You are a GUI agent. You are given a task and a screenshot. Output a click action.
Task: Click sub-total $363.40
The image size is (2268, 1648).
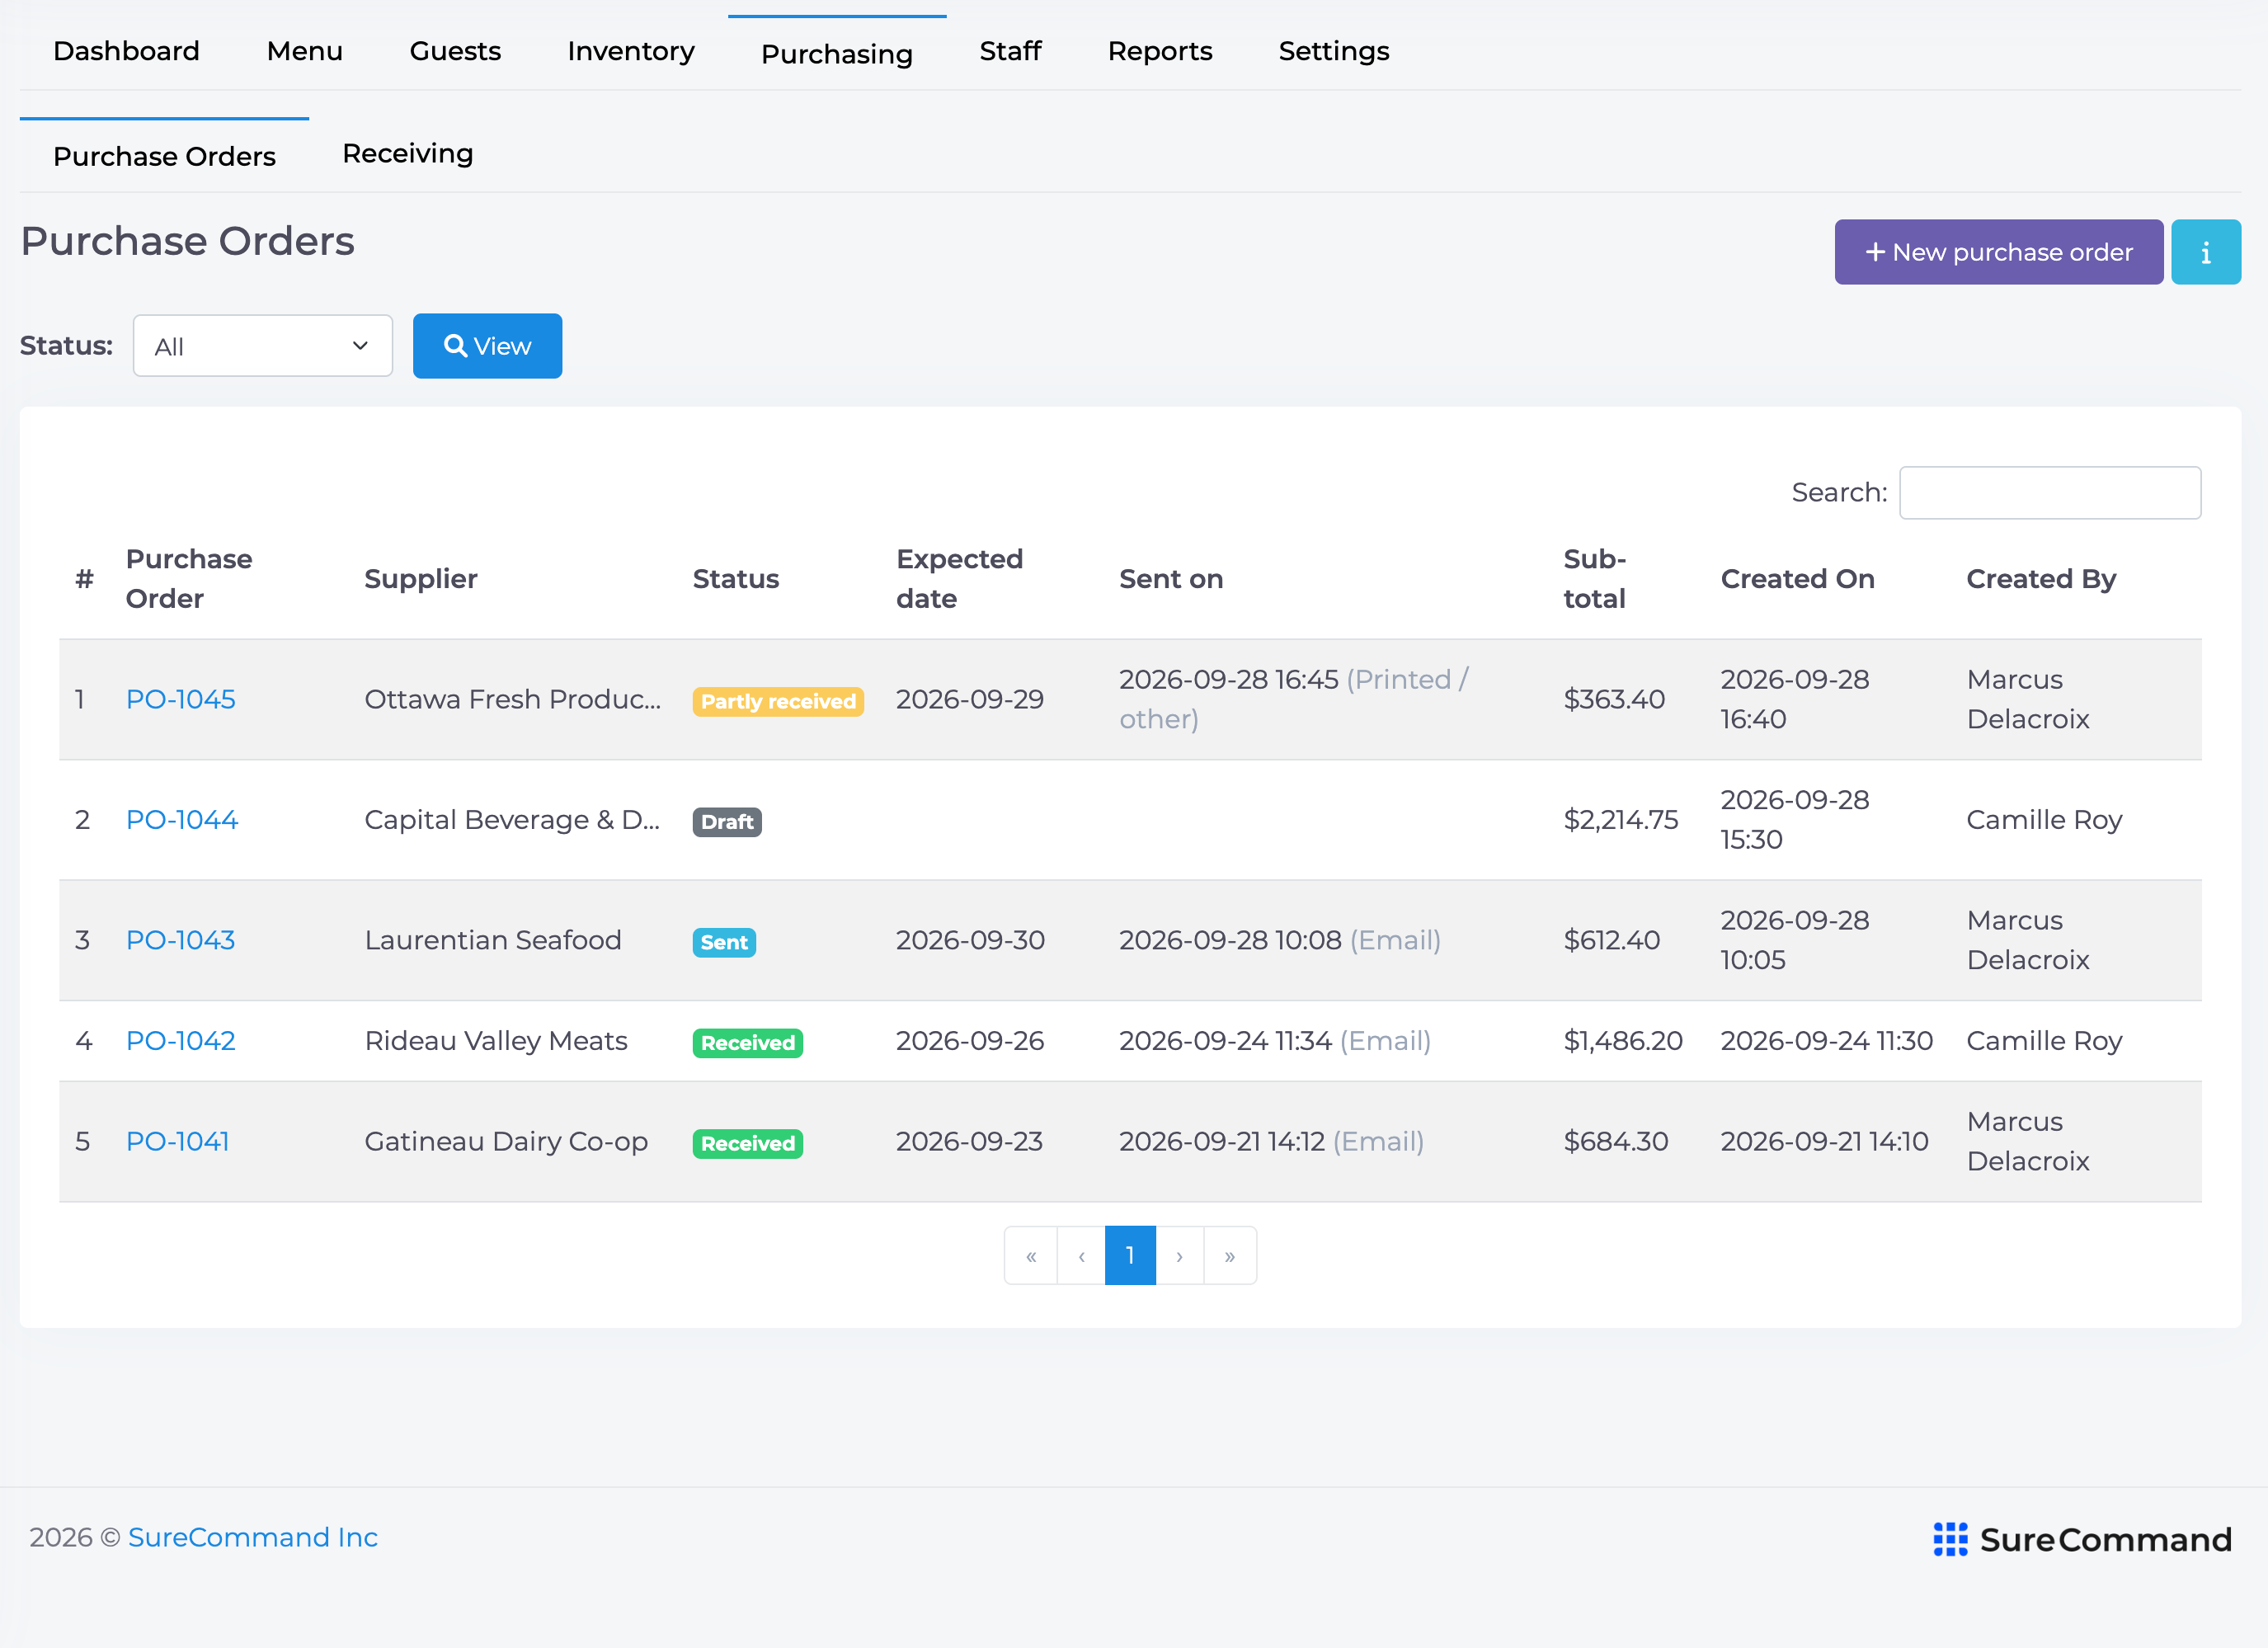point(1614,699)
